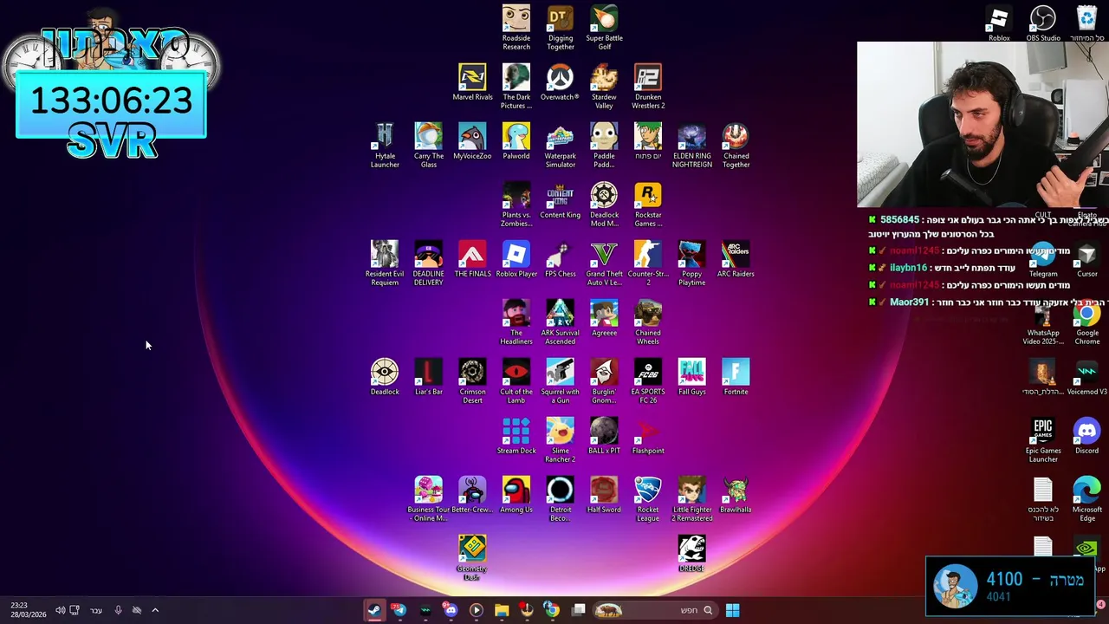Select the Resident Evil Requiem icon
Screen dimensions: 1109x624
pyautogui.click(x=385, y=263)
